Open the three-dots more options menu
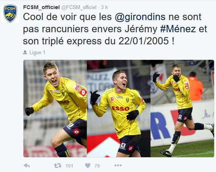The height and width of the screenshot is (172, 216). (118, 165)
